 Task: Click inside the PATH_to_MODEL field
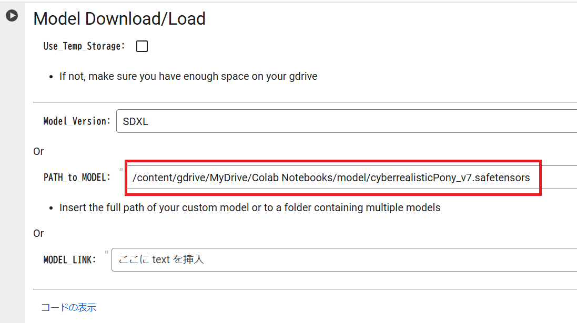[x=331, y=178]
